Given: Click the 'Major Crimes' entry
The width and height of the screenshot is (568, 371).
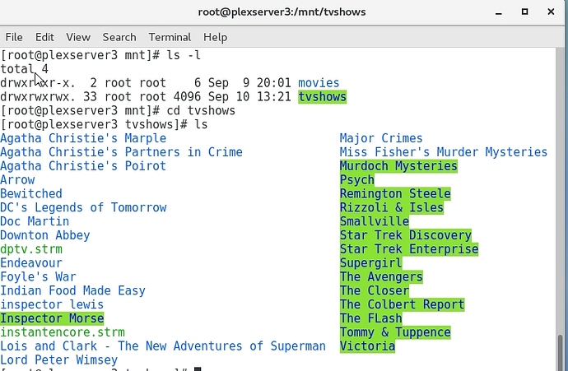Looking at the screenshot, I should [x=381, y=138].
